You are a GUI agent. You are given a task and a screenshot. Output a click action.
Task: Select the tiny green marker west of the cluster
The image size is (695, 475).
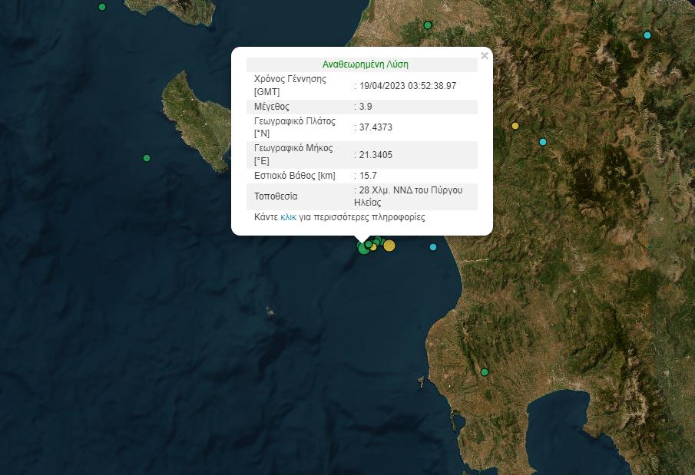(x=359, y=244)
